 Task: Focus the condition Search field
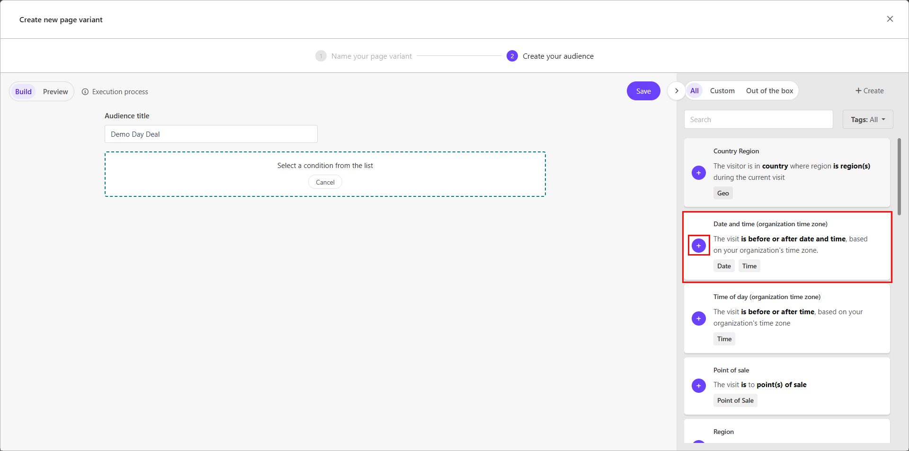[x=758, y=119]
